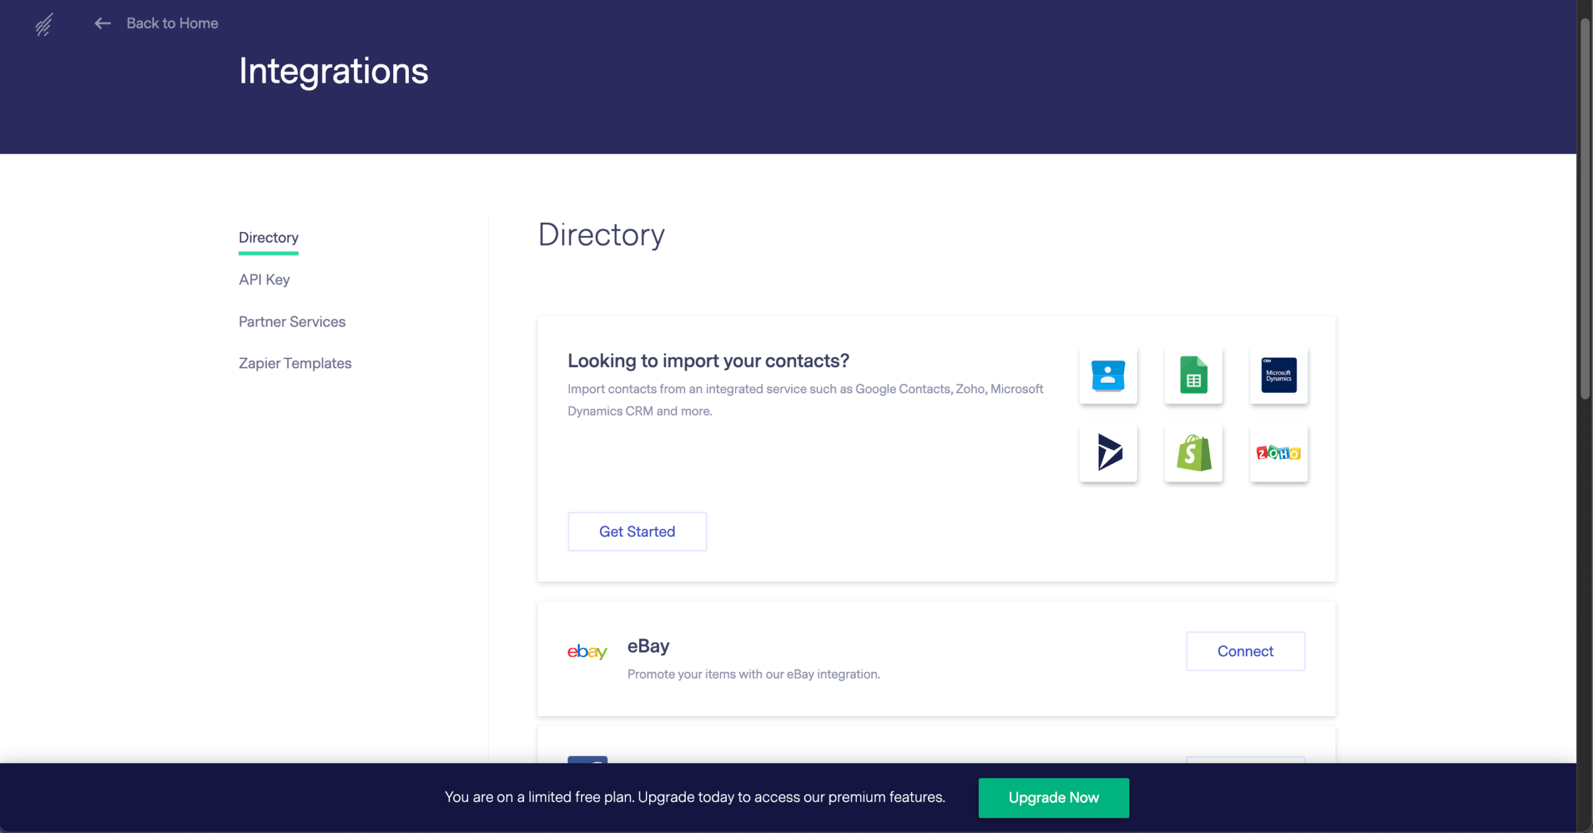This screenshot has height=833, width=1593.
Task: Select the Directory sidebar tab
Action: (x=268, y=238)
